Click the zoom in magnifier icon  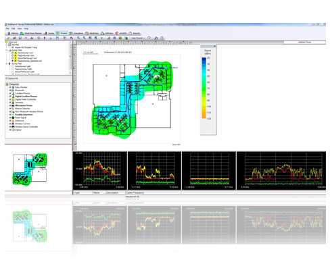(x=78, y=38)
